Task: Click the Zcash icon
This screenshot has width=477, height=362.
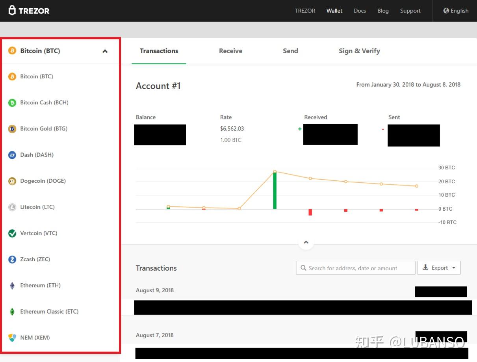Action: coord(12,259)
